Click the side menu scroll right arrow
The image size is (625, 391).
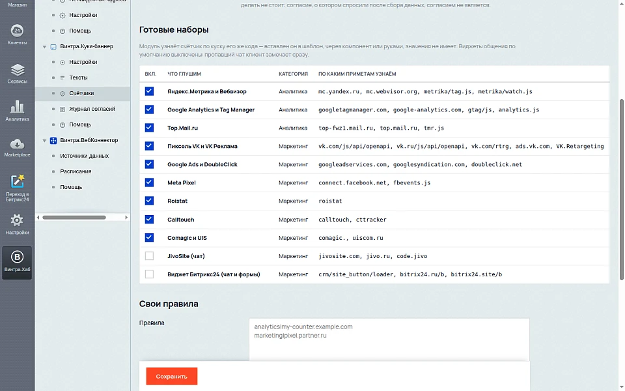pyautogui.click(x=126, y=218)
